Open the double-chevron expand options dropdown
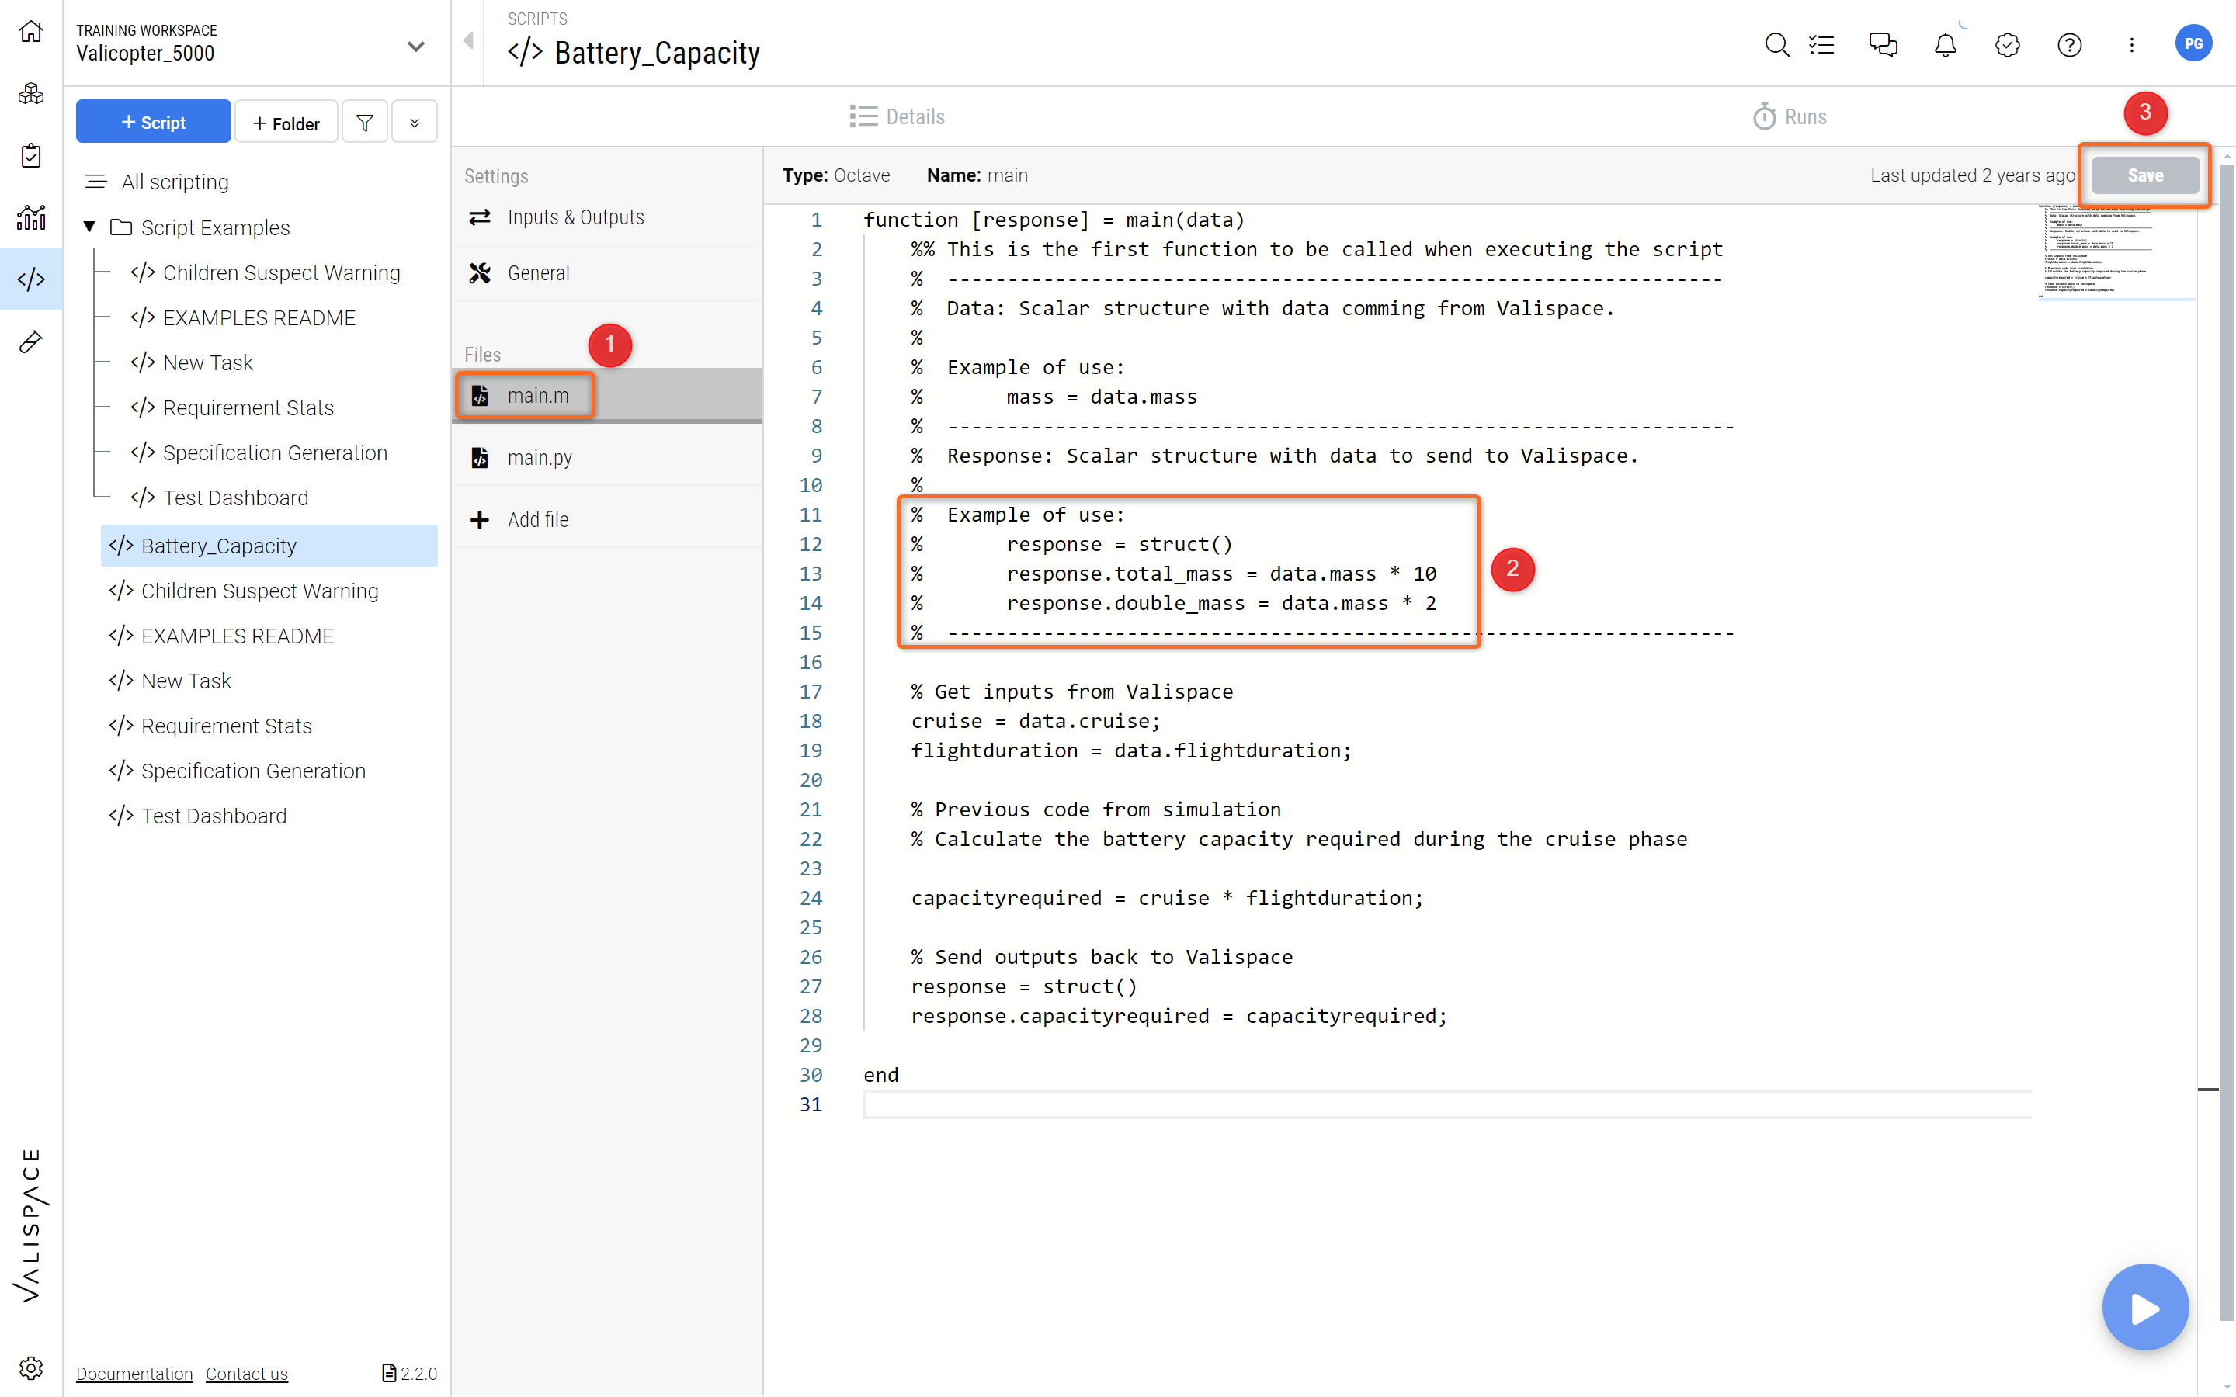This screenshot has height=1397, width=2236. (x=414, y=122)
